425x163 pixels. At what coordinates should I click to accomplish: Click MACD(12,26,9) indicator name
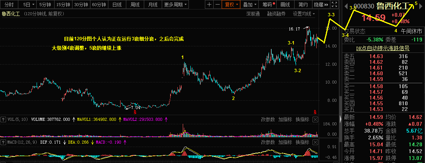point(23,142)
